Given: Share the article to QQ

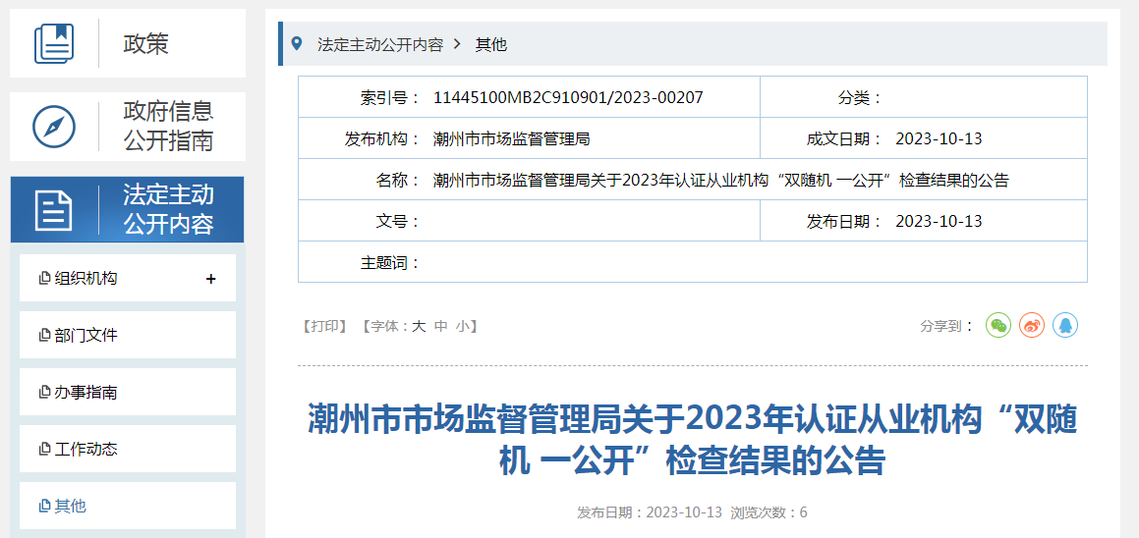Looking at the screenshot, I should point(1065,326).
